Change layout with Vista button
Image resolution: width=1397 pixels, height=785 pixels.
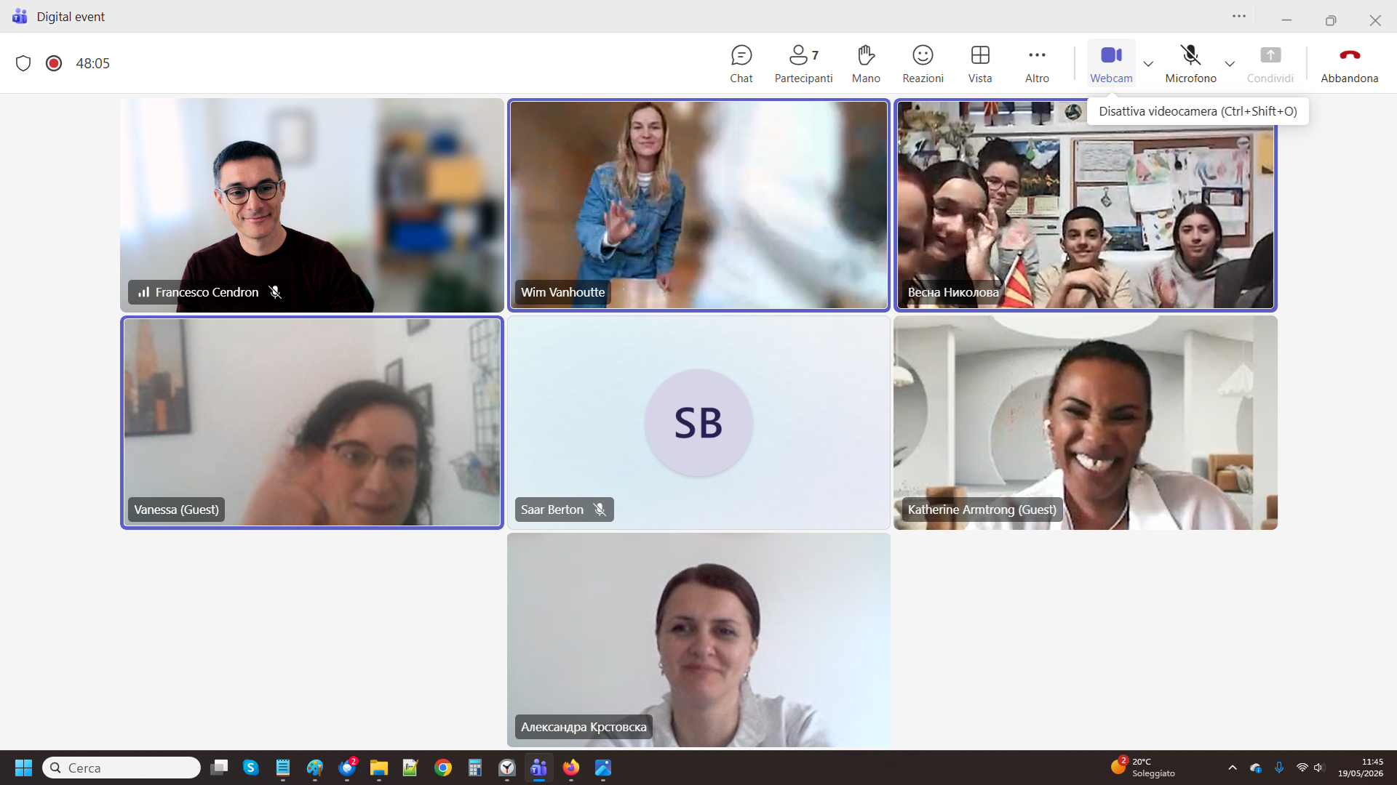pyautogui.click(x=980, y=64)
